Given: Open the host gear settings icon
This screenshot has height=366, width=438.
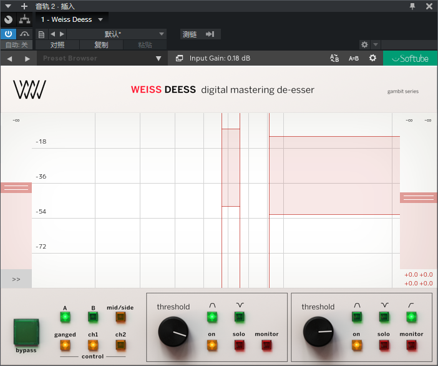Looking at the screenshot, I should pos(364,44).
